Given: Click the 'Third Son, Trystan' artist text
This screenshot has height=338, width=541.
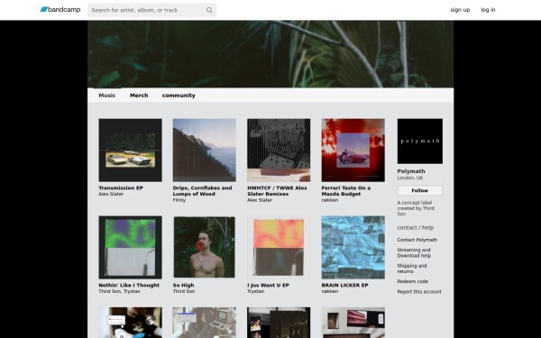Looking at the screenshot, I should tap(119, 291).
